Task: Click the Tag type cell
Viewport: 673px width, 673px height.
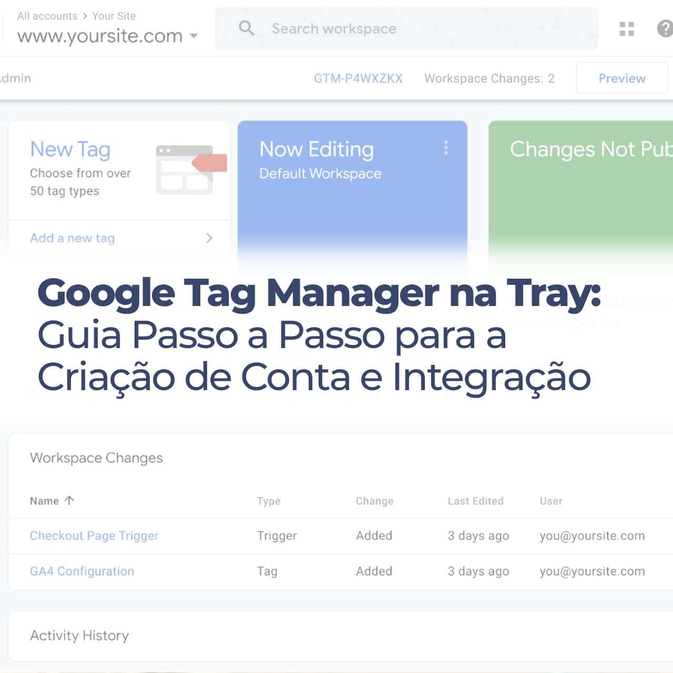Action: [267, 571]
